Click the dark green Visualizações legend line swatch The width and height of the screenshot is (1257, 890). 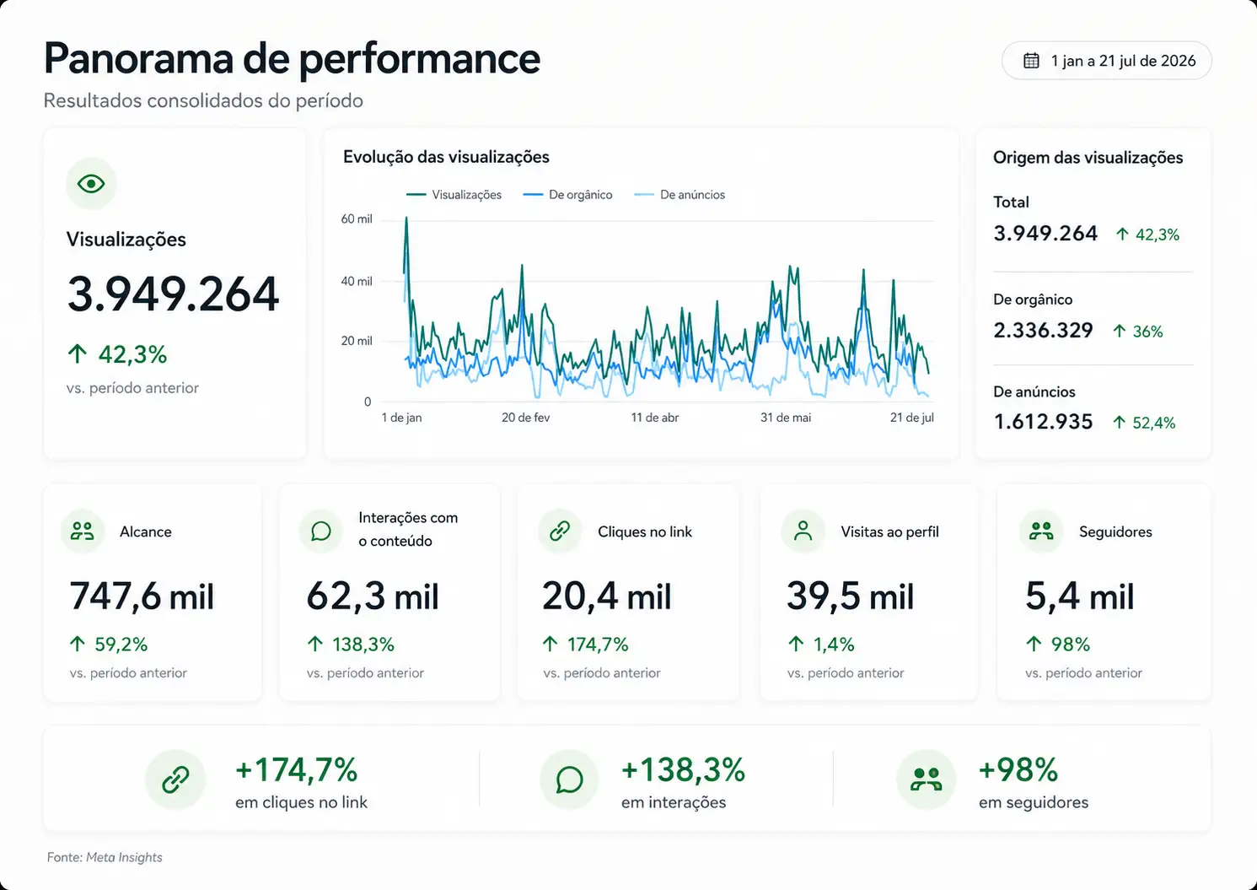pyautogui.click(x=416, y=195)
